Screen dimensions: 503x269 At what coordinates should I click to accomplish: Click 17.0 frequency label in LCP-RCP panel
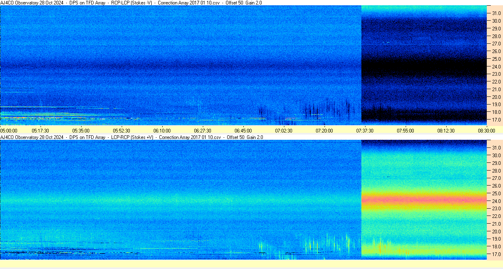[x=497, y=254]
